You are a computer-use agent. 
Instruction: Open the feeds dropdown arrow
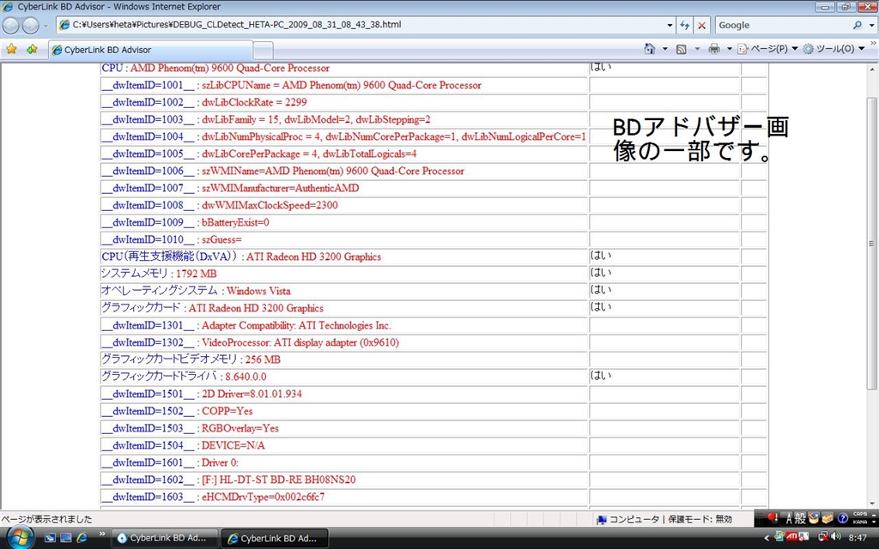coord(697,49)
